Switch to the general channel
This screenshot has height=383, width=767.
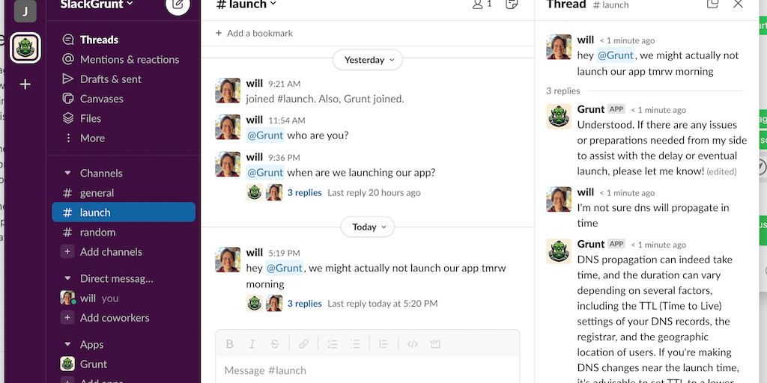97,193
